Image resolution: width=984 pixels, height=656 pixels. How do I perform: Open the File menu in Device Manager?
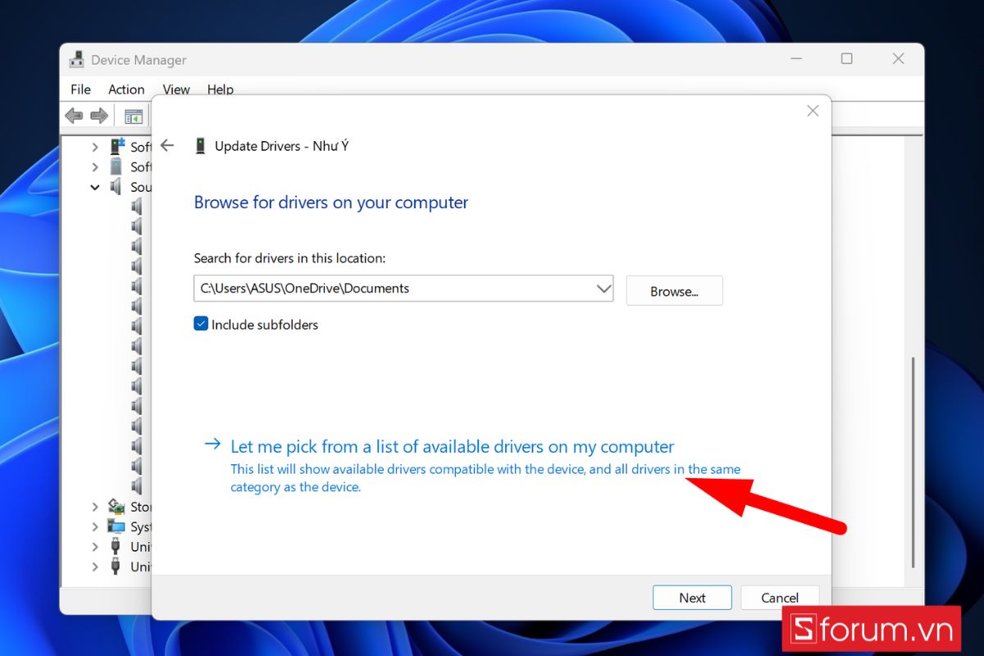(80, 89)
